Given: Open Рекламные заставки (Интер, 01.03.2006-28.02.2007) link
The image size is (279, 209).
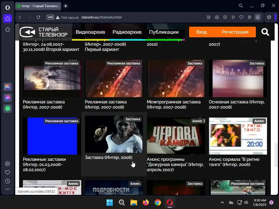Looking at the screenshot, I should (x=44, y=164).
